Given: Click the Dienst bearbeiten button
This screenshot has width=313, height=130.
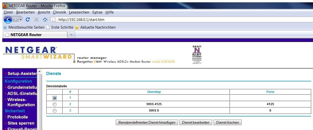Looking at the screenshot, I should (196, 122).
